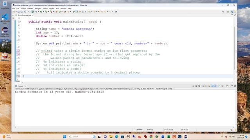Click the External Tools run icon
This screenshot has height=140, width=250.
(x=51, y=12)
